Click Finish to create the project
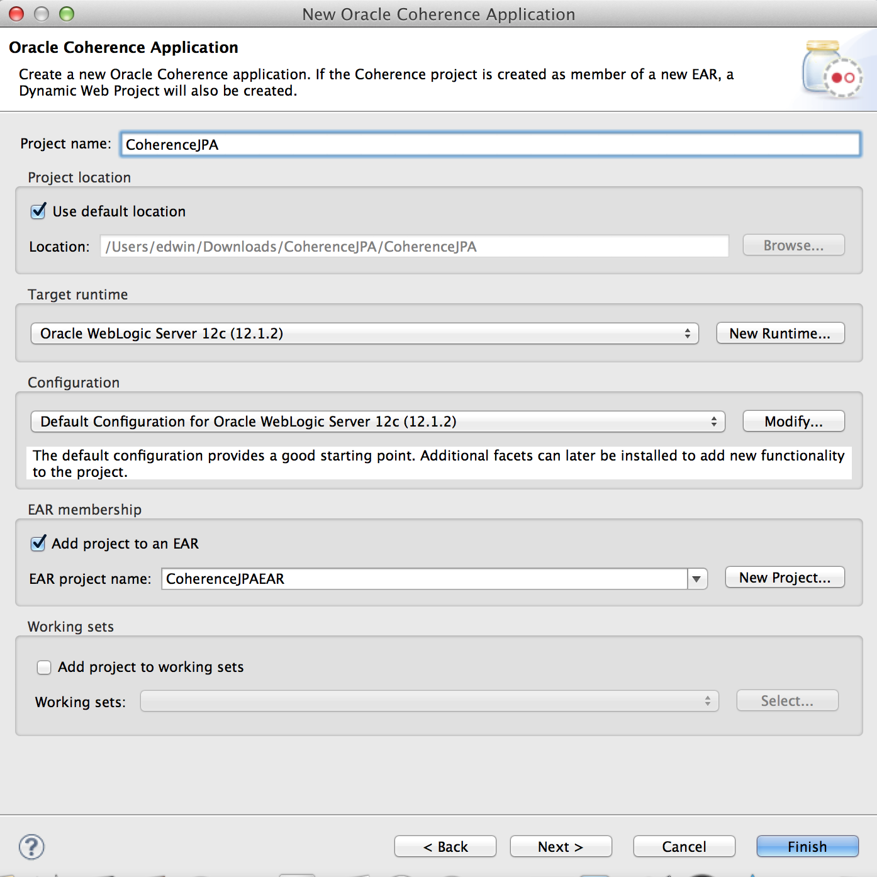 pos(808,847)
